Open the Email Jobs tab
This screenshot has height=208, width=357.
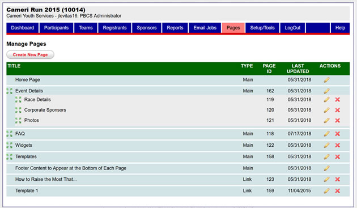point(205,28)
